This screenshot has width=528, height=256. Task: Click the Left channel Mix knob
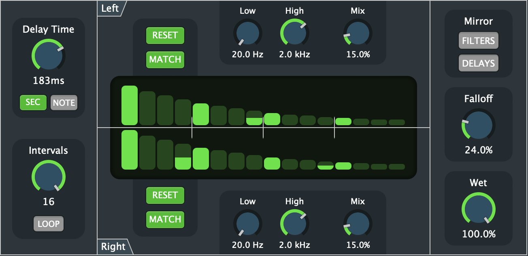358,33
